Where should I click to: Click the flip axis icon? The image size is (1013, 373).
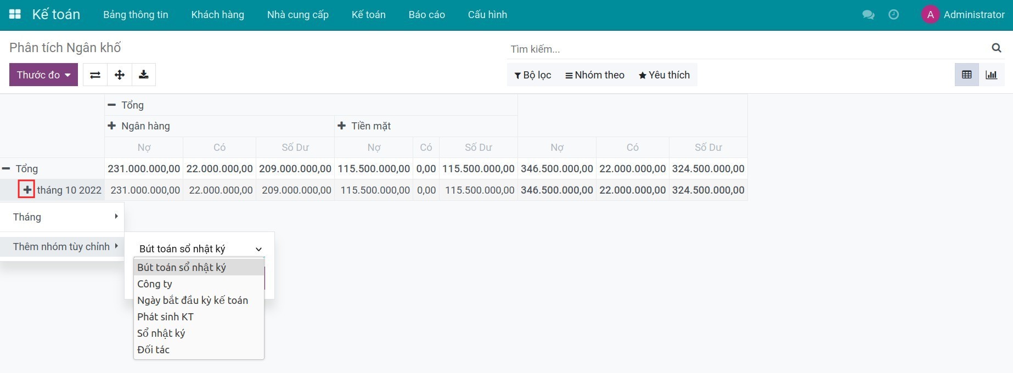coord(95,75)
